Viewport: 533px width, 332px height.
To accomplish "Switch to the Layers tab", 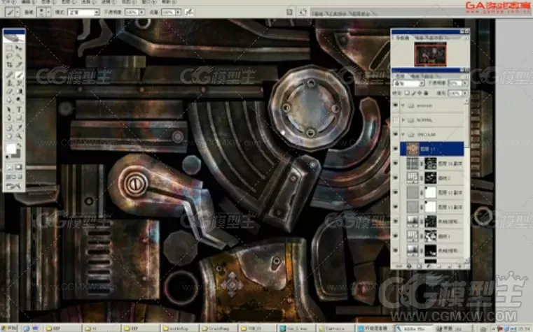I will (x=401, y=76).
